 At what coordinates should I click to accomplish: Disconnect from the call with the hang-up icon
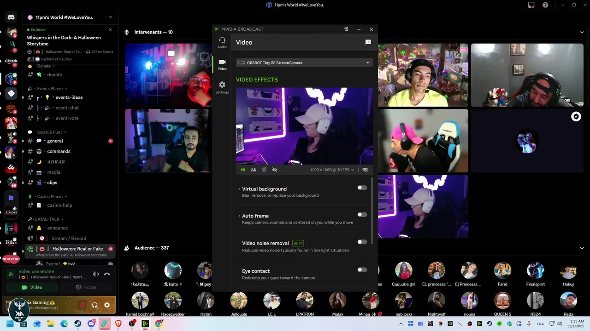point(107,274)
